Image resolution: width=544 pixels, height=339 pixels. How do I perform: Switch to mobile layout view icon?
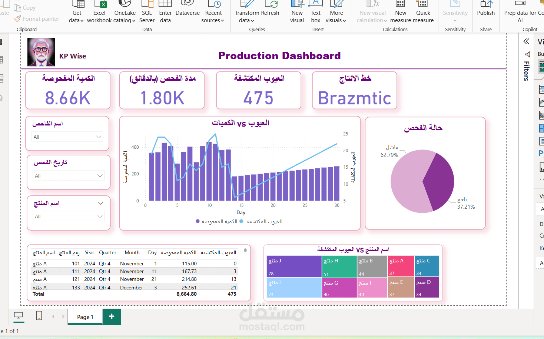[39, 316]
